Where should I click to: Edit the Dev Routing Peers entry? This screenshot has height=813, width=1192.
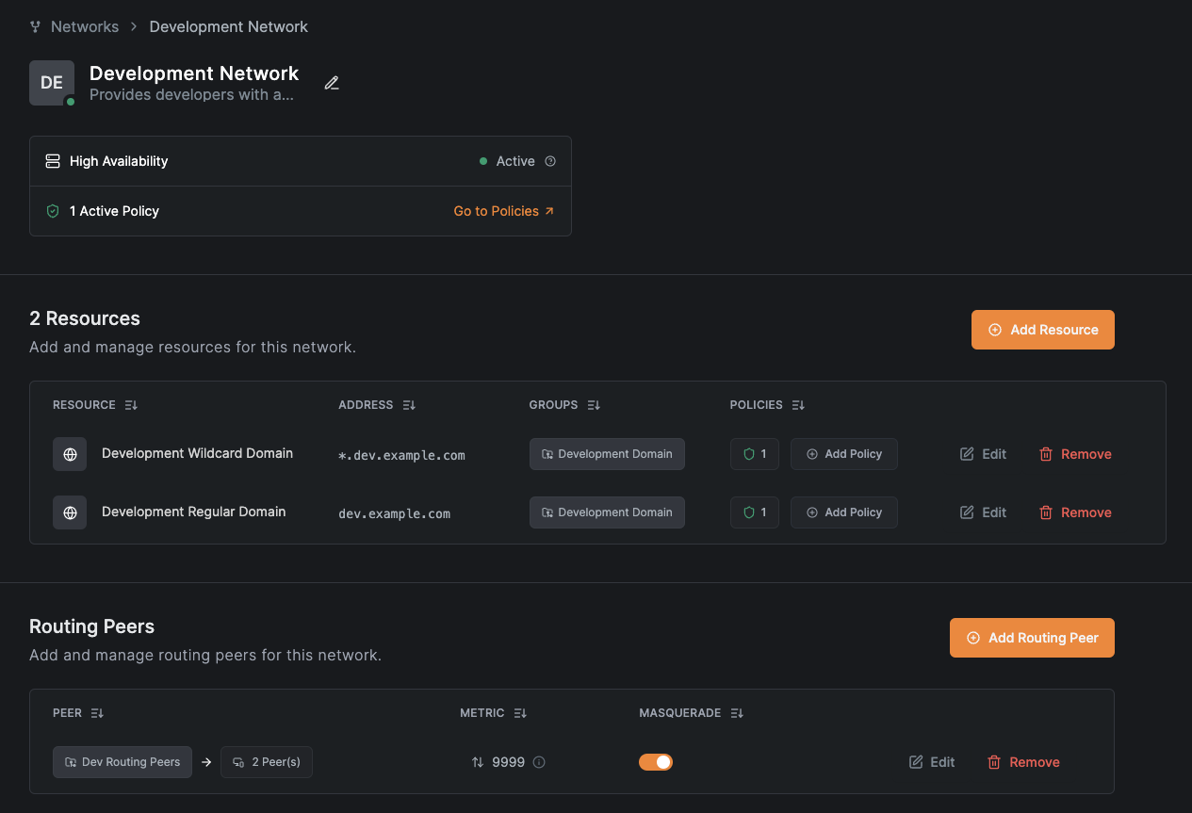(x=931, y=762)
